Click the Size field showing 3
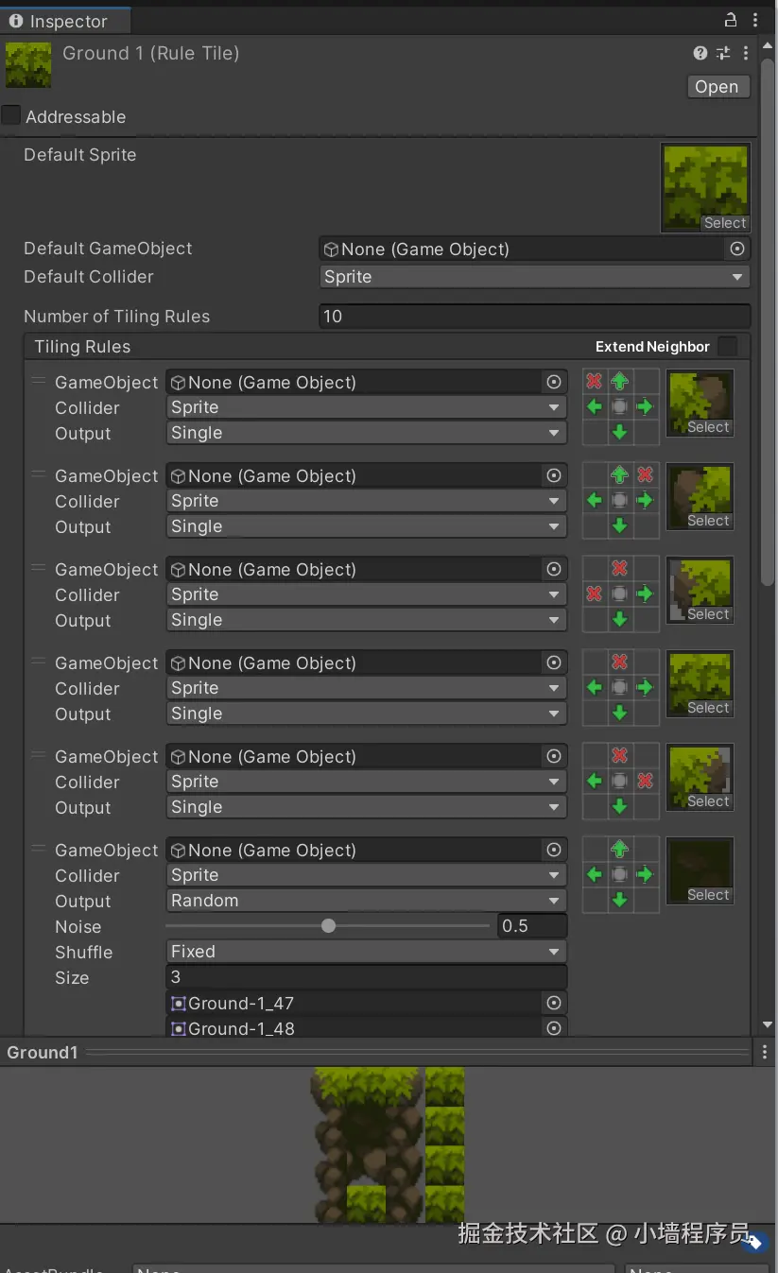778x1273 pixels. pos(367,977)
